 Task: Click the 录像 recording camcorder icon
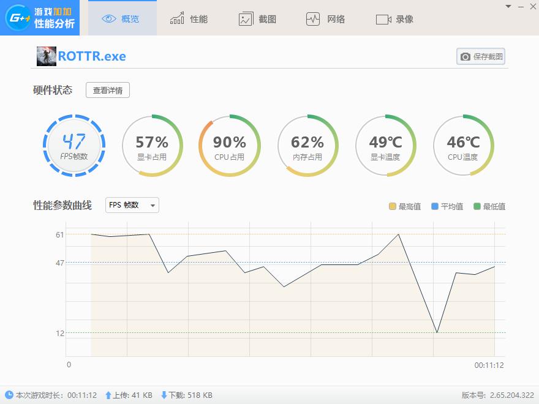point(382,18)
